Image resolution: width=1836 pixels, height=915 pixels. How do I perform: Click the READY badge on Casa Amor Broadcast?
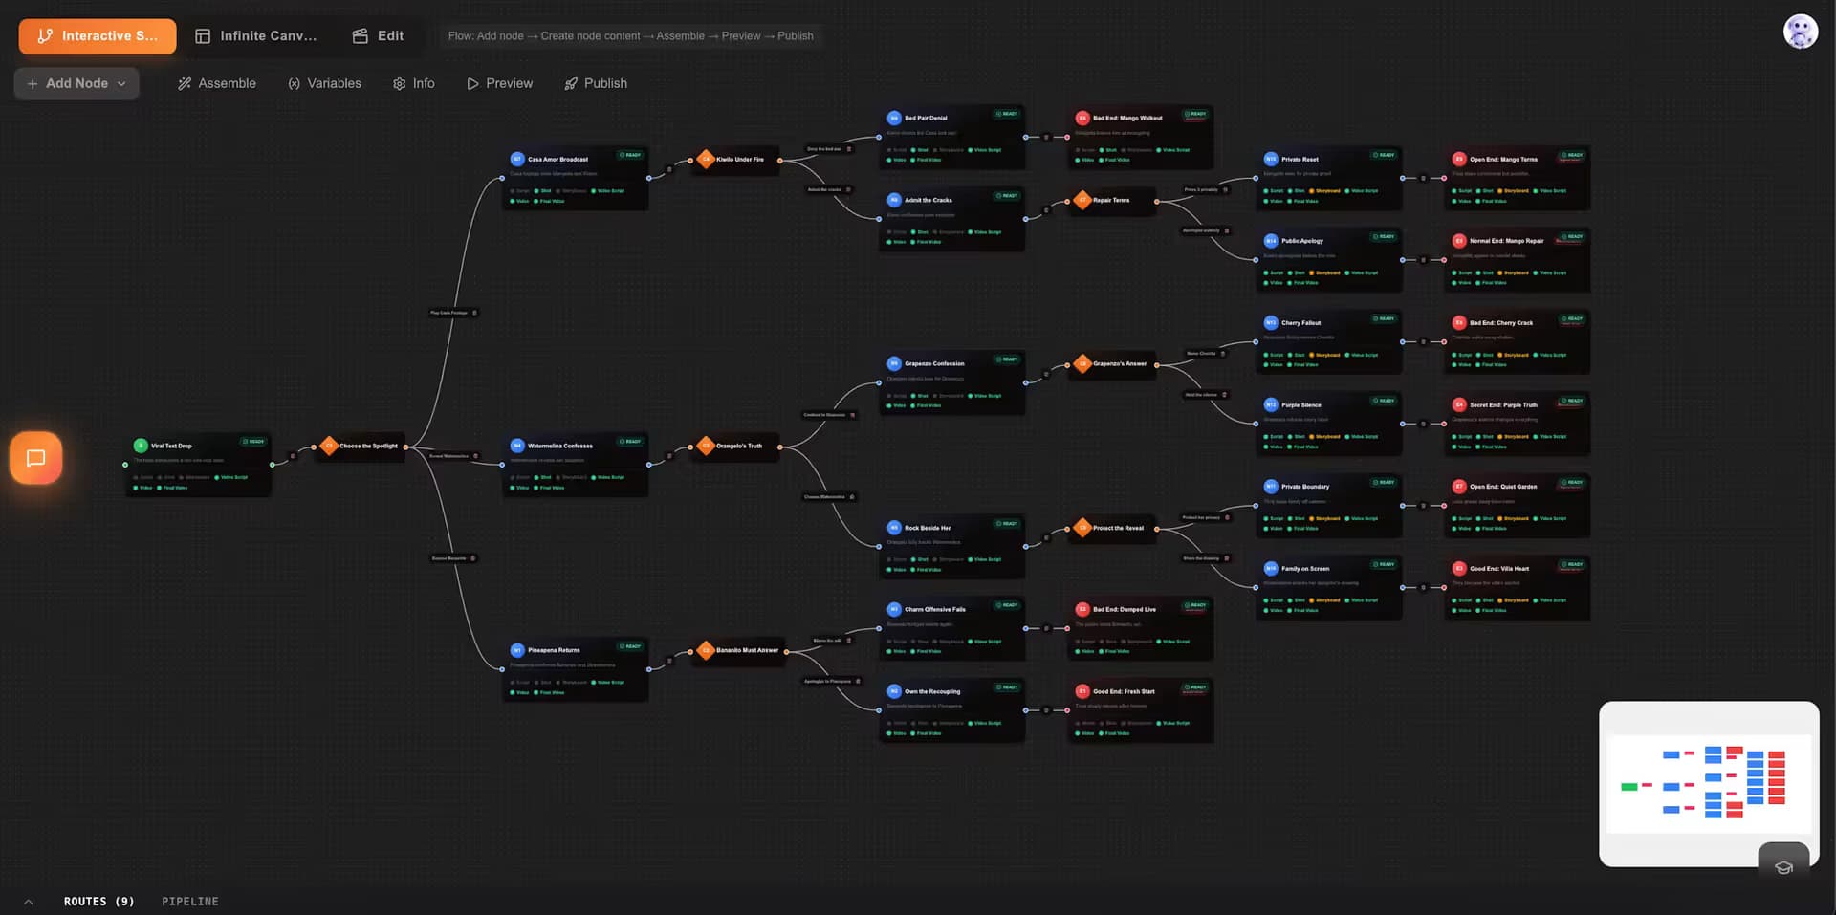[x=630, y=155]
